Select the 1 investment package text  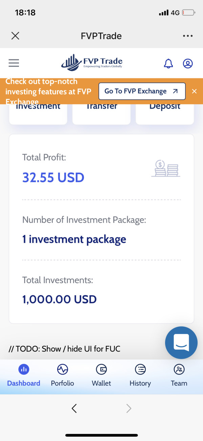74,239
